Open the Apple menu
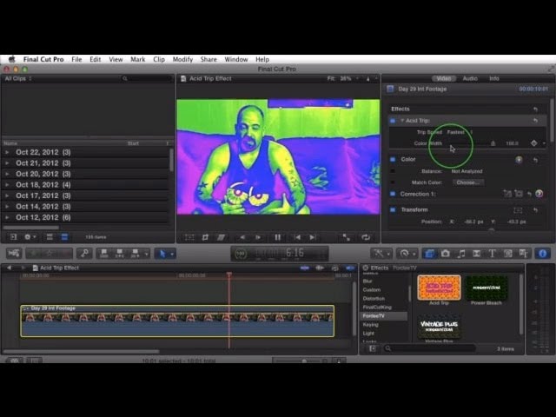The height and width of the screenshot is (417, 556). (x=11, y=59)
